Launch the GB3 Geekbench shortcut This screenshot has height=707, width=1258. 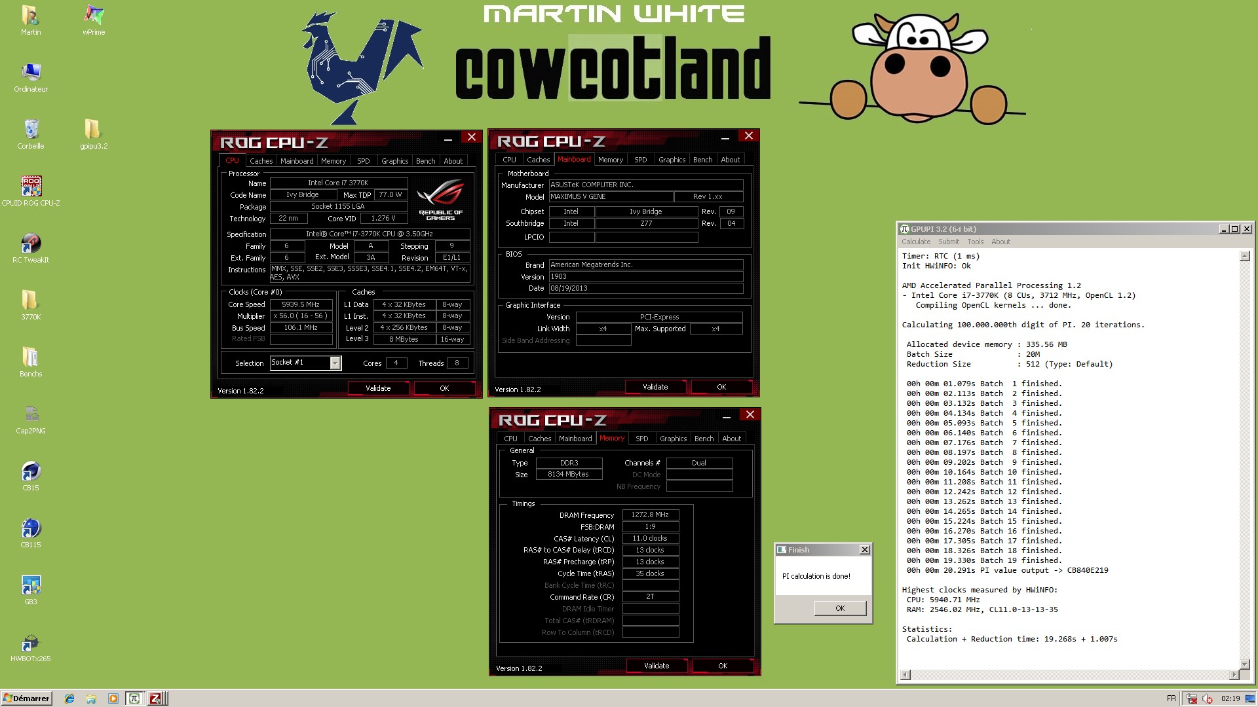coord(31,590)
